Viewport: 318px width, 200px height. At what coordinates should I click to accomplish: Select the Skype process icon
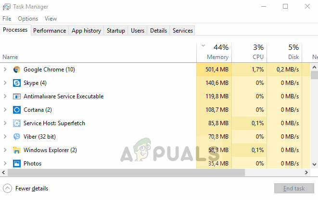click(x=16, y=83)
